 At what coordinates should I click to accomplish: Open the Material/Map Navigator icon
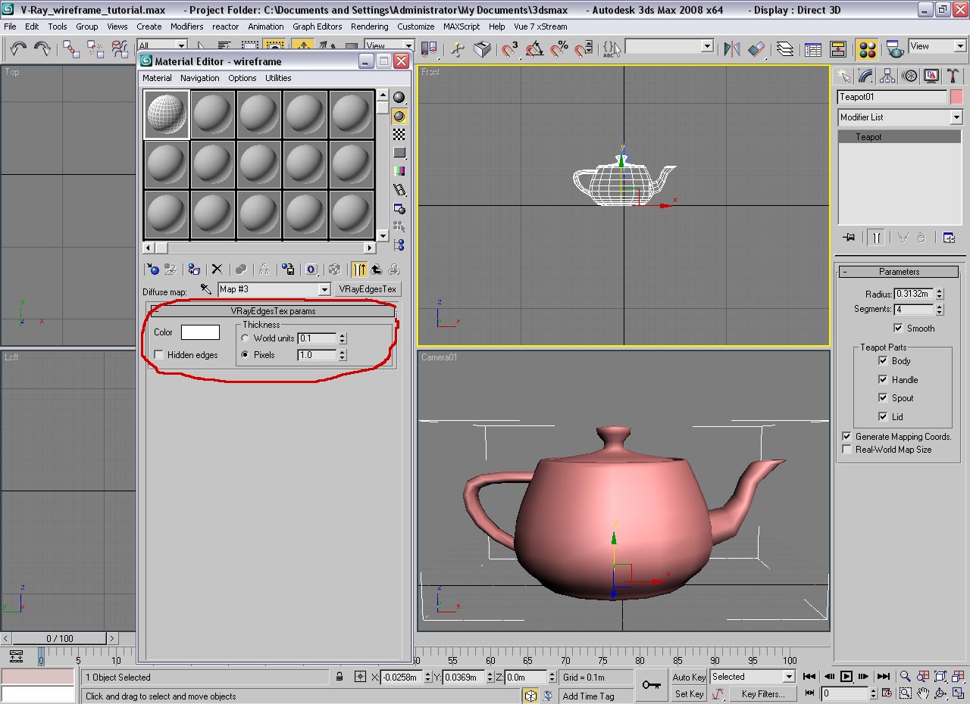[400, 245]
